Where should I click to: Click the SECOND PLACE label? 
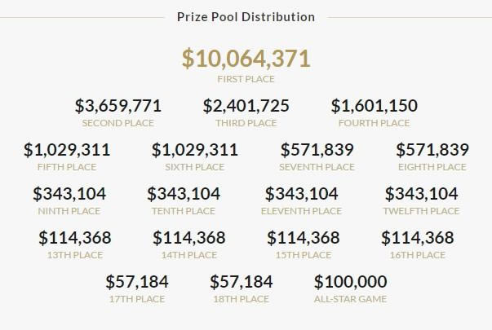coord(118,123)
